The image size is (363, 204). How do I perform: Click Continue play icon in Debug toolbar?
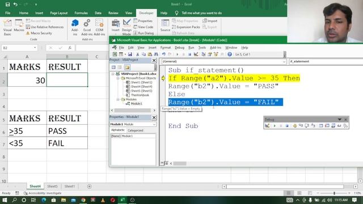click(275, 126)
